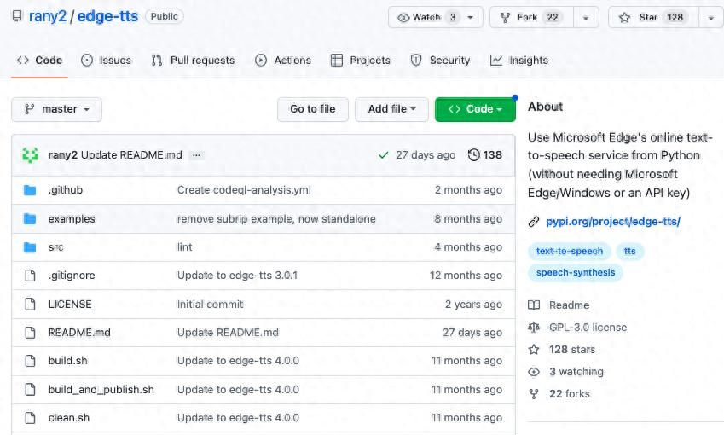This screenshot has height=435, width=724.
Task: Open the src folder
Action: [x=56, y=247]
